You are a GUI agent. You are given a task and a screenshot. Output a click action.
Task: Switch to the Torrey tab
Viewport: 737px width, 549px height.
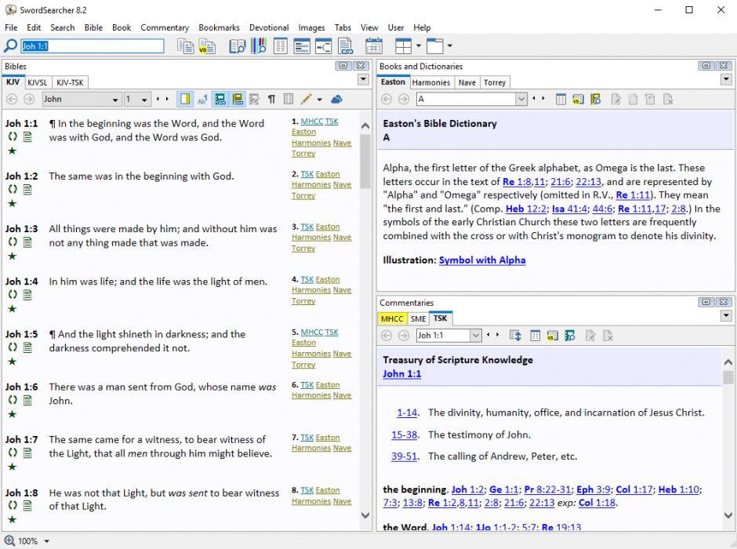tap(495, 82)
